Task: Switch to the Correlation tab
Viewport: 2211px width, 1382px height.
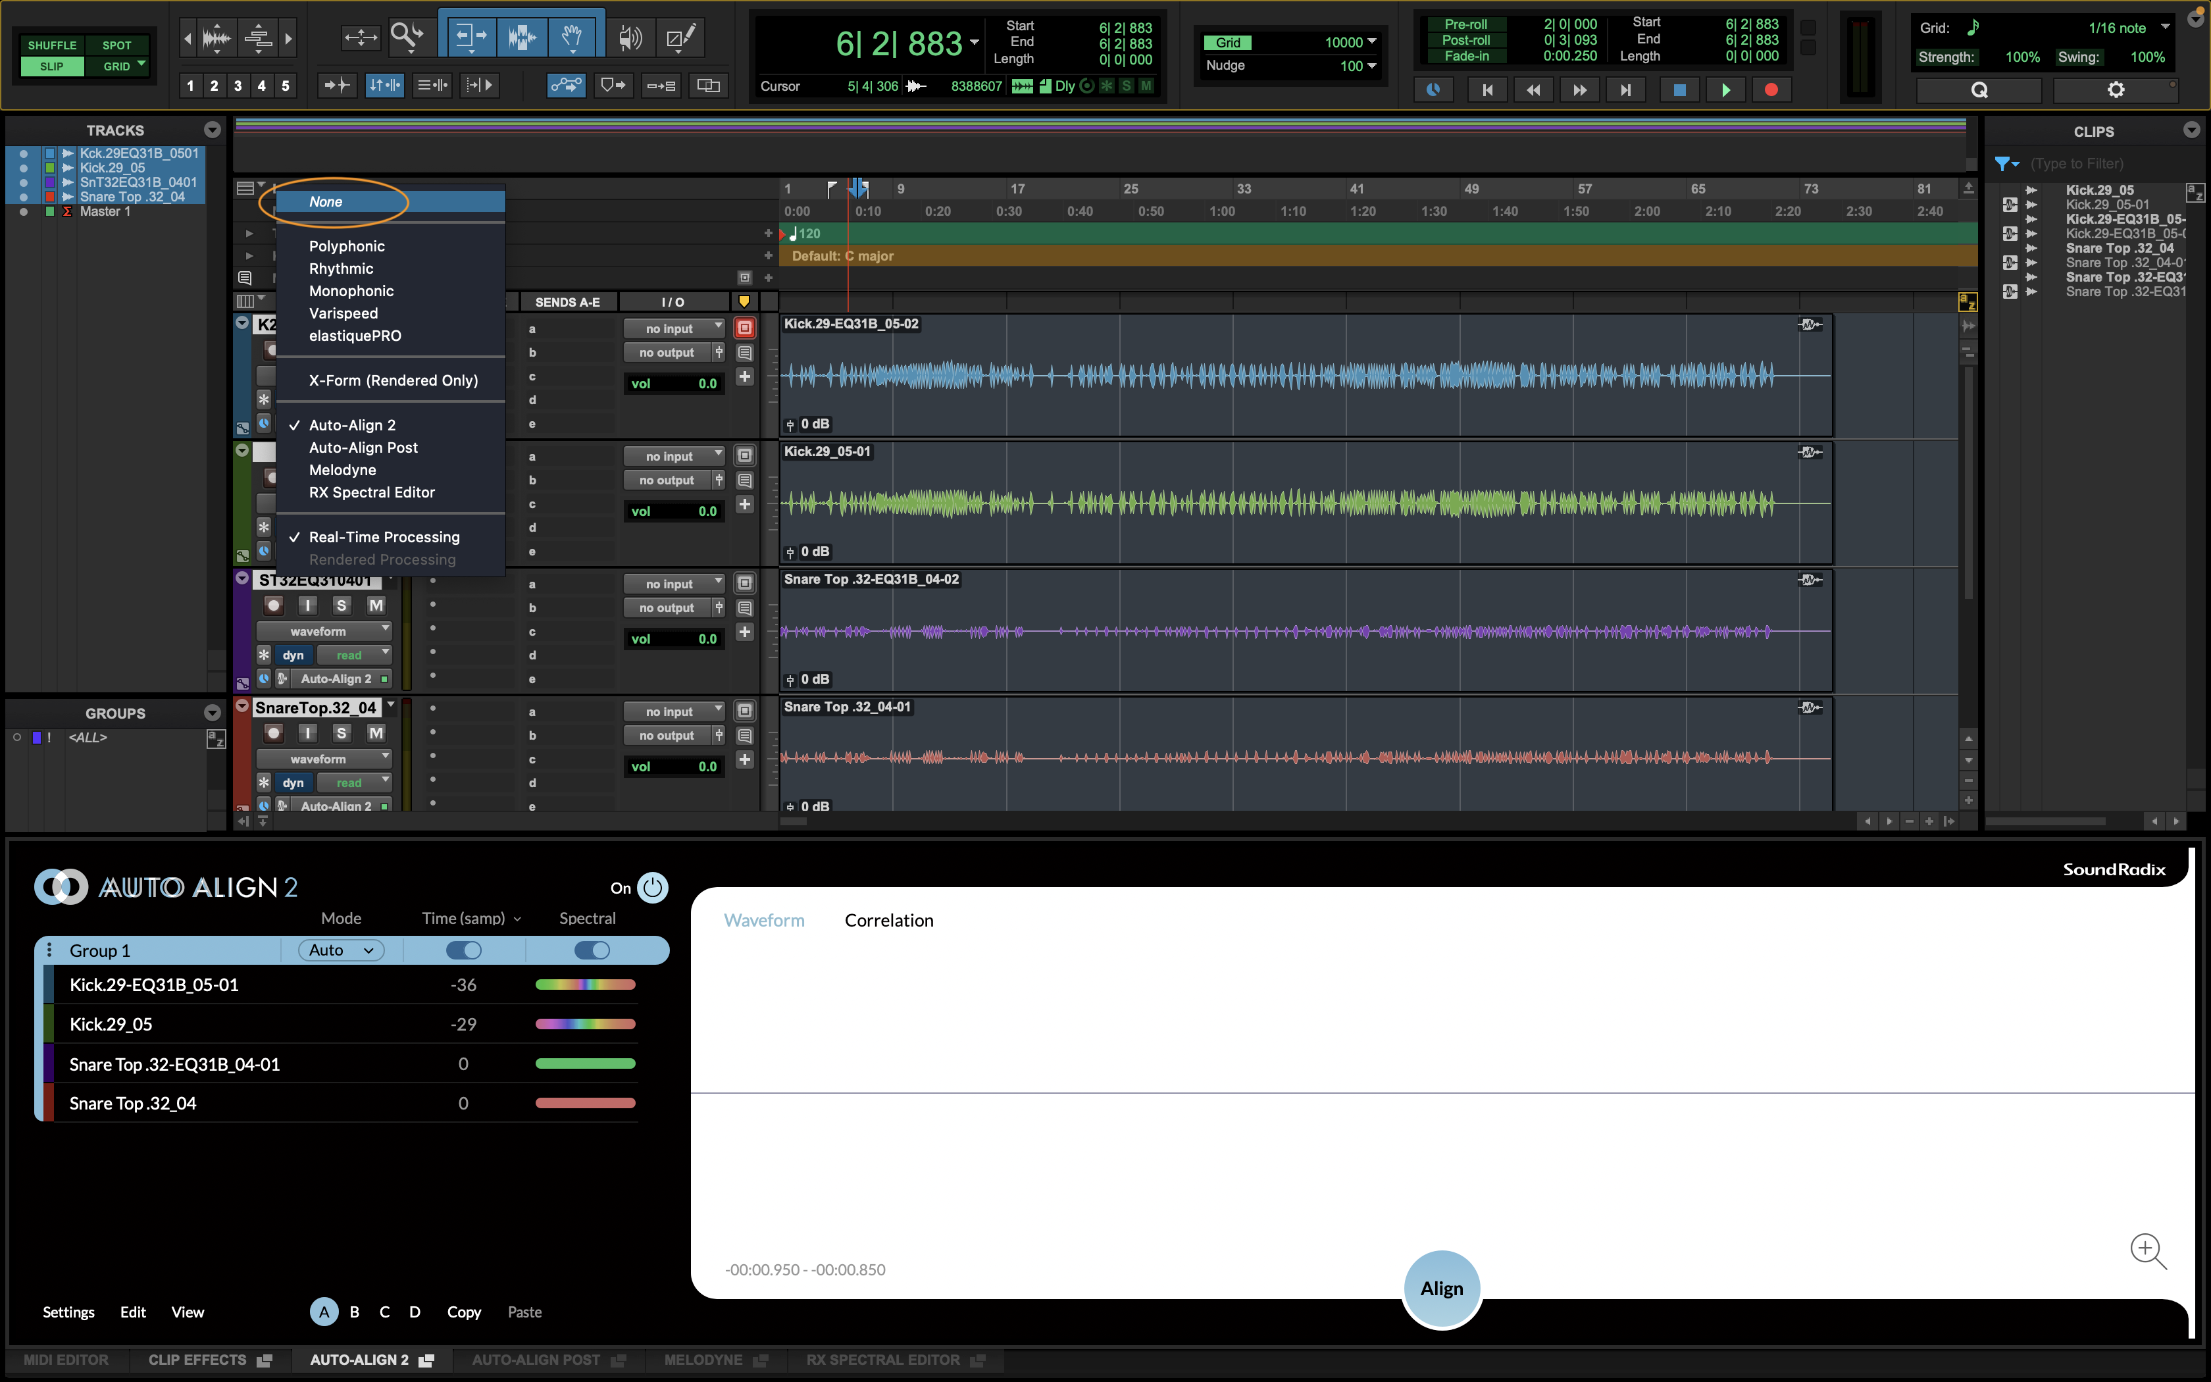Action: point(888,921)
